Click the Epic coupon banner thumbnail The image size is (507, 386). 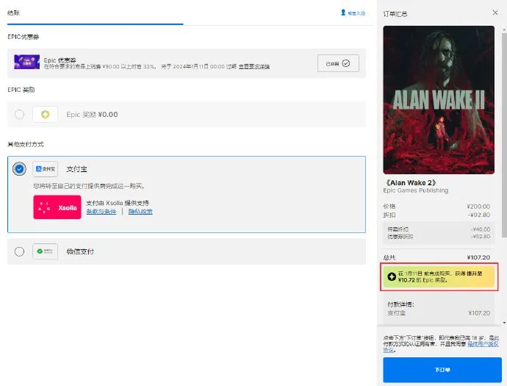tap(27, 62)
